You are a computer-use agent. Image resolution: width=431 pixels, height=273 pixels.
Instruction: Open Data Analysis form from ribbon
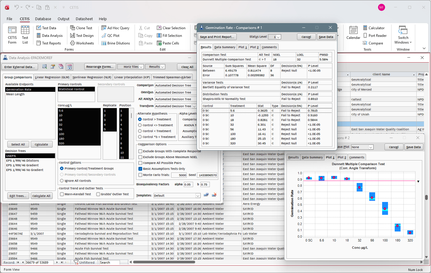(x=49, y=35)
